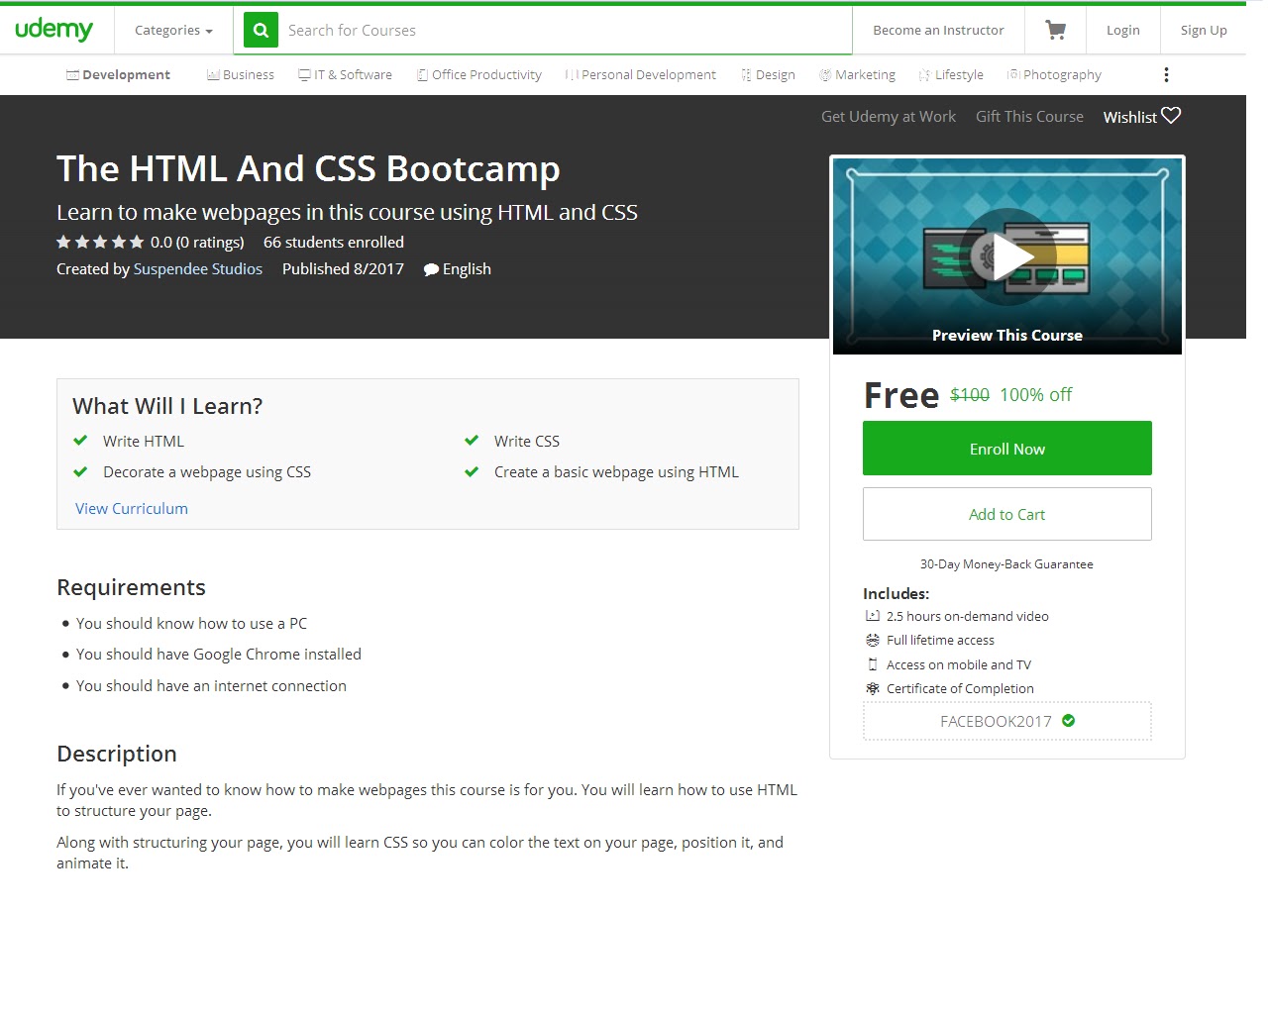The height and width of the screenshot is (1014, 1268).
Task: Click the green search magnifier button
Action: point(261,31)
